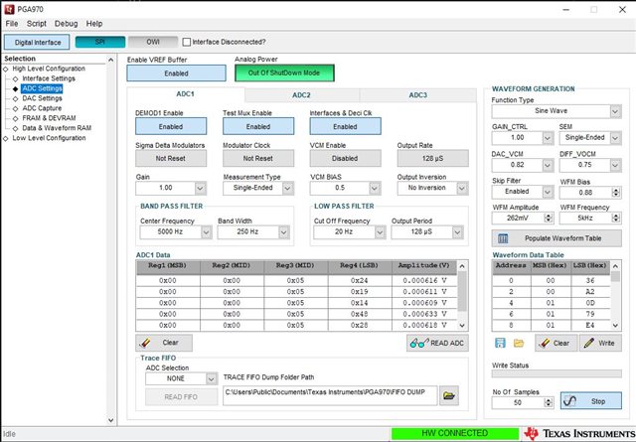Open the Measurement Type dropdown
Screen dimensions: 636x442
coord(287,188)
